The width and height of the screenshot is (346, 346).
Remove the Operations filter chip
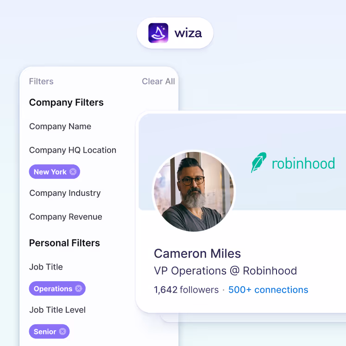click(x=79, y=289)
